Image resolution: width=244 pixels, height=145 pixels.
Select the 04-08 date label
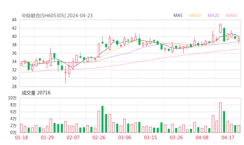pyautogui.click(x=202, y=137)
